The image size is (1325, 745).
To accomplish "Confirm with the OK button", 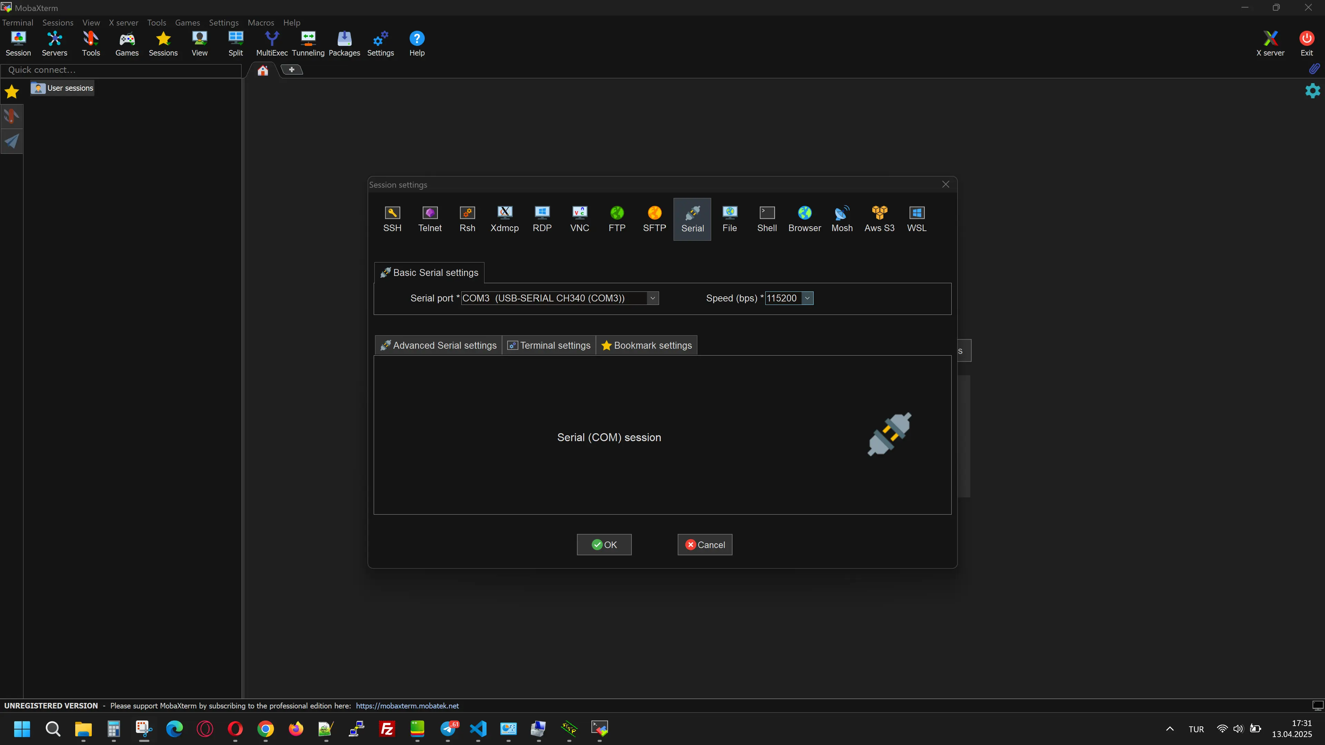I will [x=604, y=545].
